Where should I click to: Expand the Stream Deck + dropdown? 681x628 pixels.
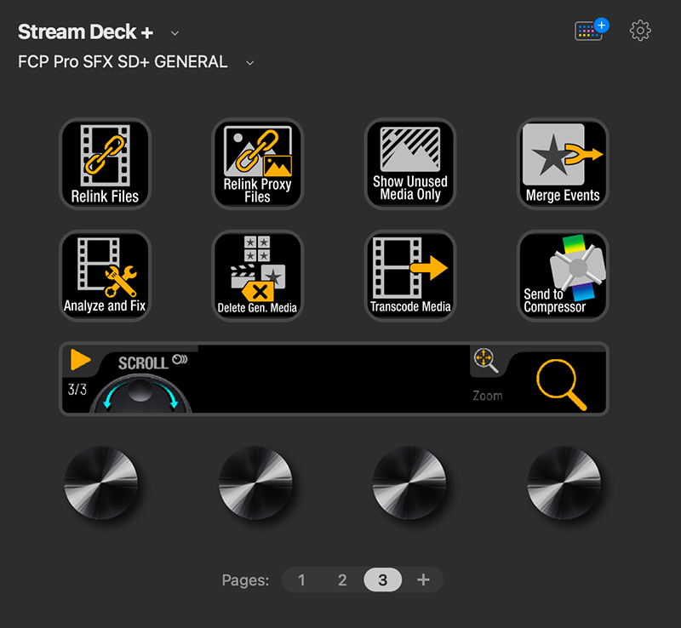[x=175, y=32]
